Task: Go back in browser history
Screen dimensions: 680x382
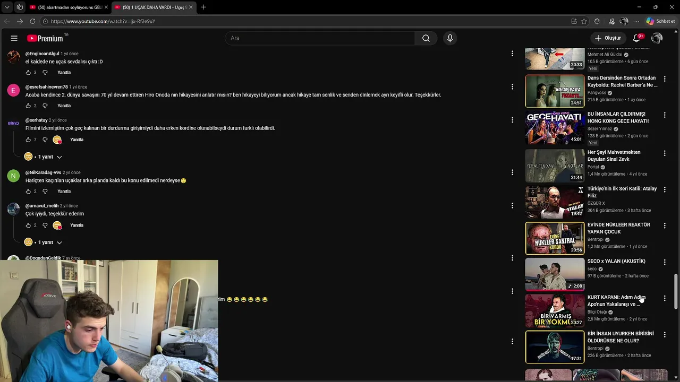Action: point(6,21)
